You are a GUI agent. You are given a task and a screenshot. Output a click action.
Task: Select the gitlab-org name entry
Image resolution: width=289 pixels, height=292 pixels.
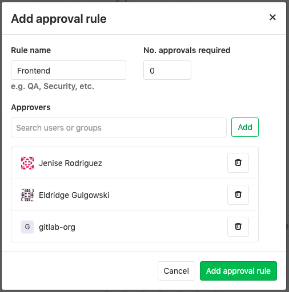[57, 227]
